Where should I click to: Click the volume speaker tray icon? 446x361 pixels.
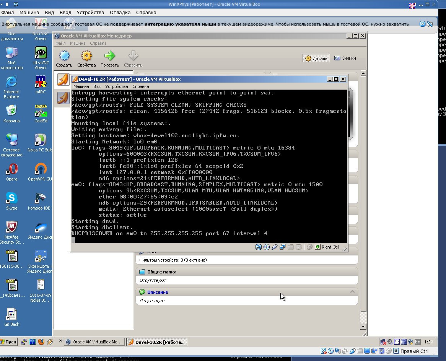coord(389,341)
